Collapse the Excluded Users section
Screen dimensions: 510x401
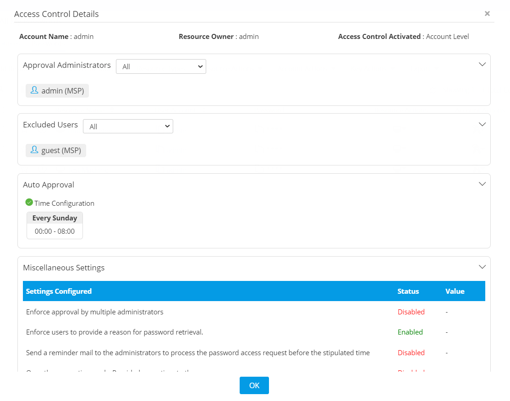(482, 124)
